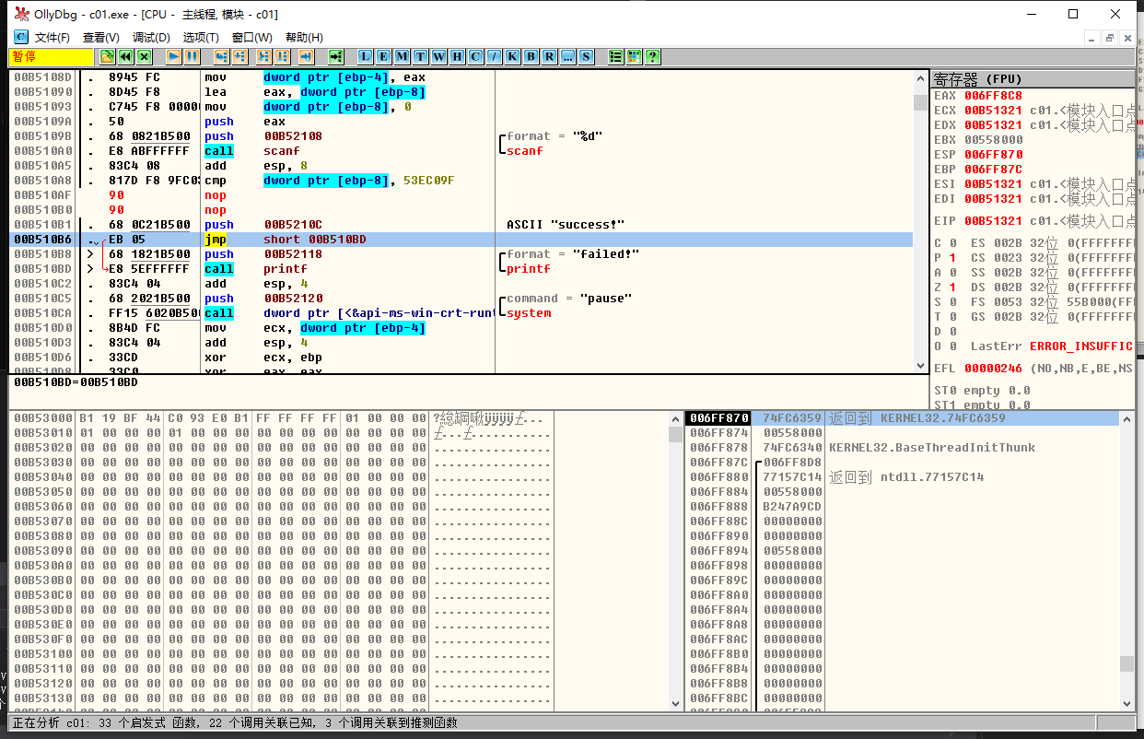The image size is (1144, 739).
Task: Open Executable modules via E button
Action: (383, 56)
